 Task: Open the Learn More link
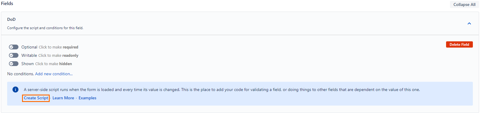pyautogui.click(x=63, y=98)
